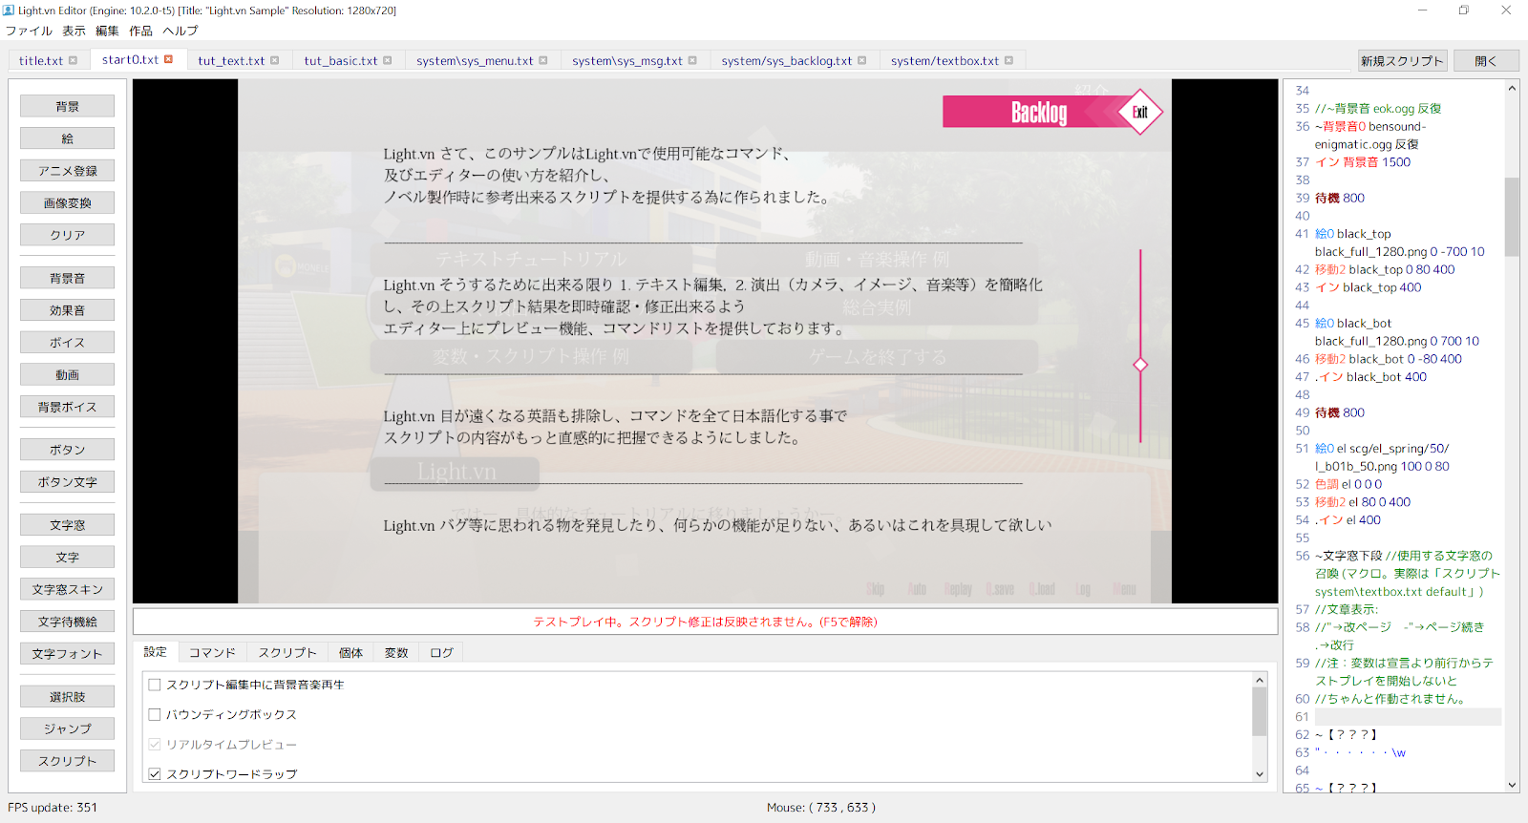This screenshot has height=823, width=1528.
Task: Insert a 背景 command
Action: pyautogui.click(x=67, y=106)
